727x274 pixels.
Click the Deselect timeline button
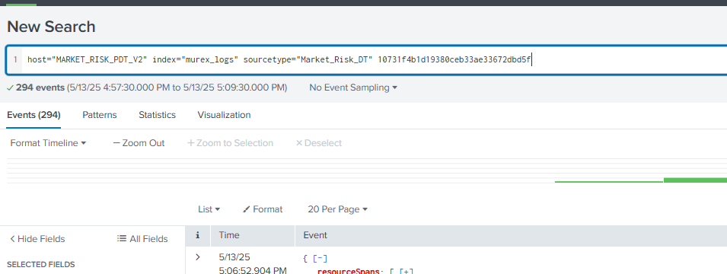click(x=318, y=143)
